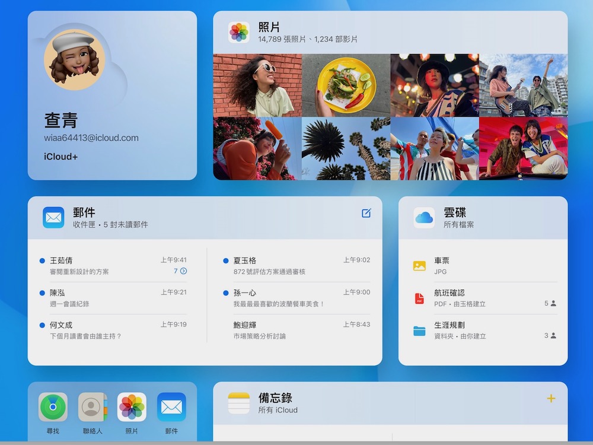Click the 上午9:41 timestamp on 王茹倩's email
This screenshot has width=593, height=445.
coord(174,260)
